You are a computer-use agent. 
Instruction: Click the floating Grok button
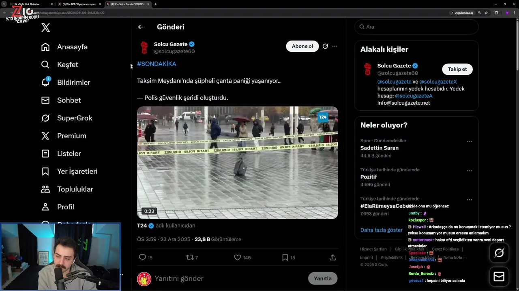pos(499,253)
